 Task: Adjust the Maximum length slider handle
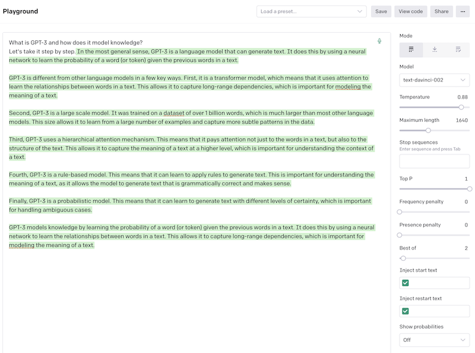tap(428, 130)
